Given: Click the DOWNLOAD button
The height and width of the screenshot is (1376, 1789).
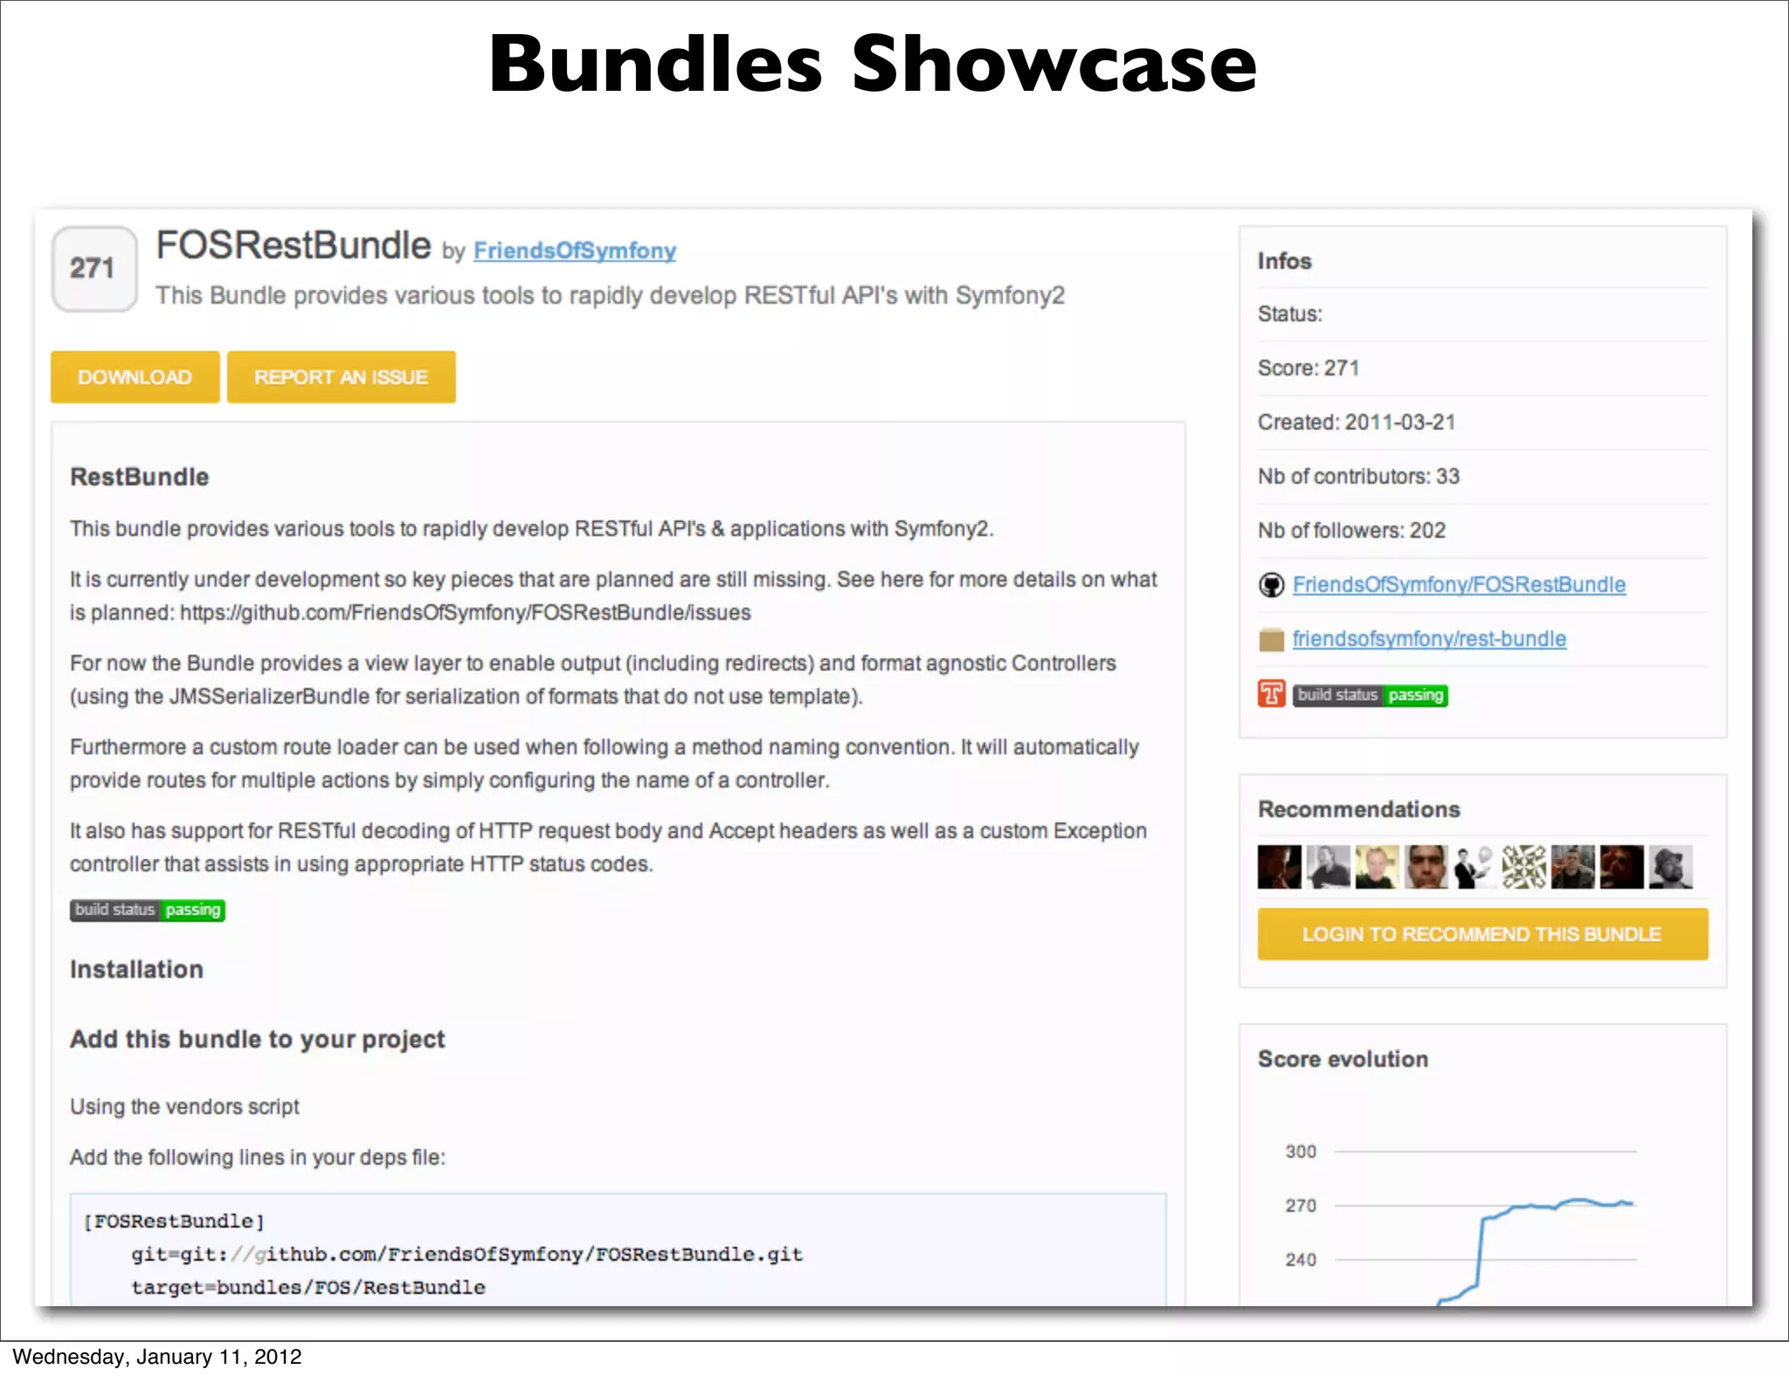Looking at the screenshot, I should (135, 377).
